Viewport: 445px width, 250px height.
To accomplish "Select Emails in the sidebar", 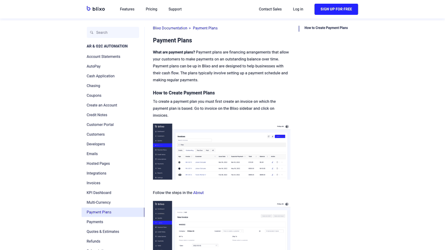I will coord(92,154).
